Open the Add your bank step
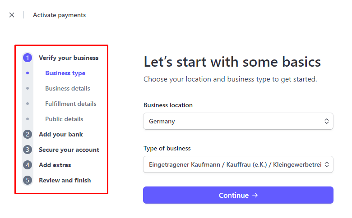The height and width of the screenshot is (218, 352). click(x=61, y=134)
